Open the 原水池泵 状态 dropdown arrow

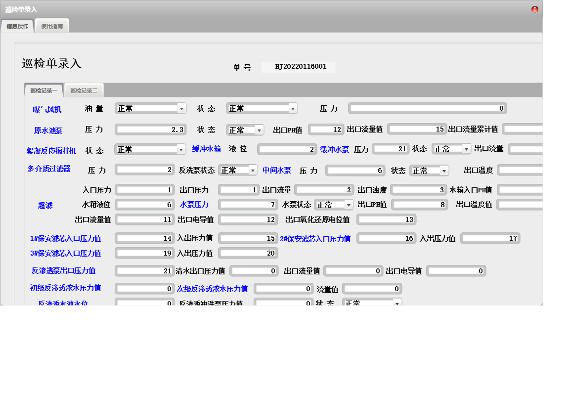pyautogui.click(x=259, y=130)
